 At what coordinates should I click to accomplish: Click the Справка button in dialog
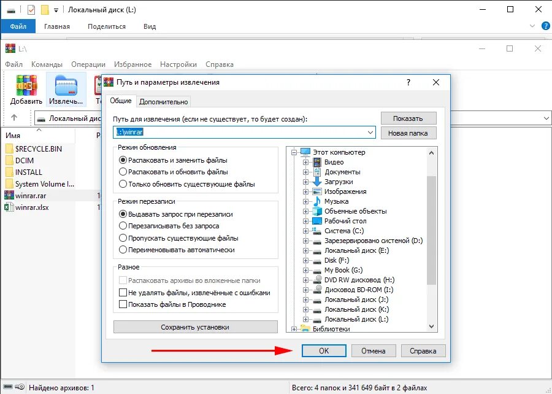pos(423,350)
